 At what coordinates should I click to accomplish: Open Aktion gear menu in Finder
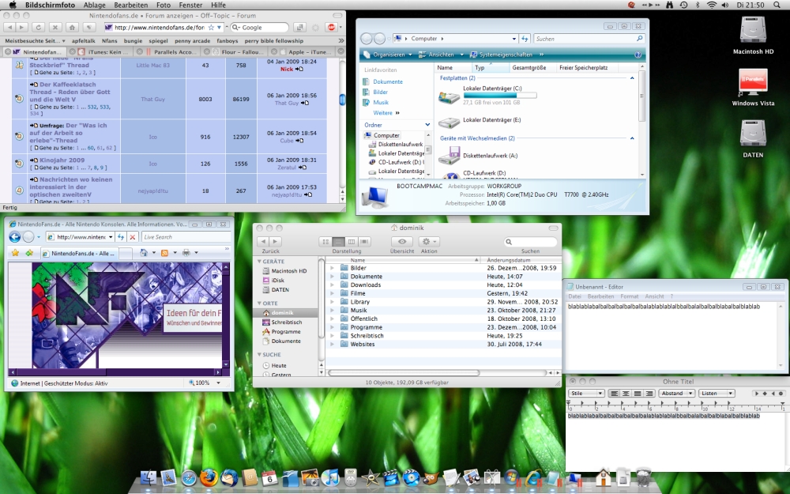point(429,241)
